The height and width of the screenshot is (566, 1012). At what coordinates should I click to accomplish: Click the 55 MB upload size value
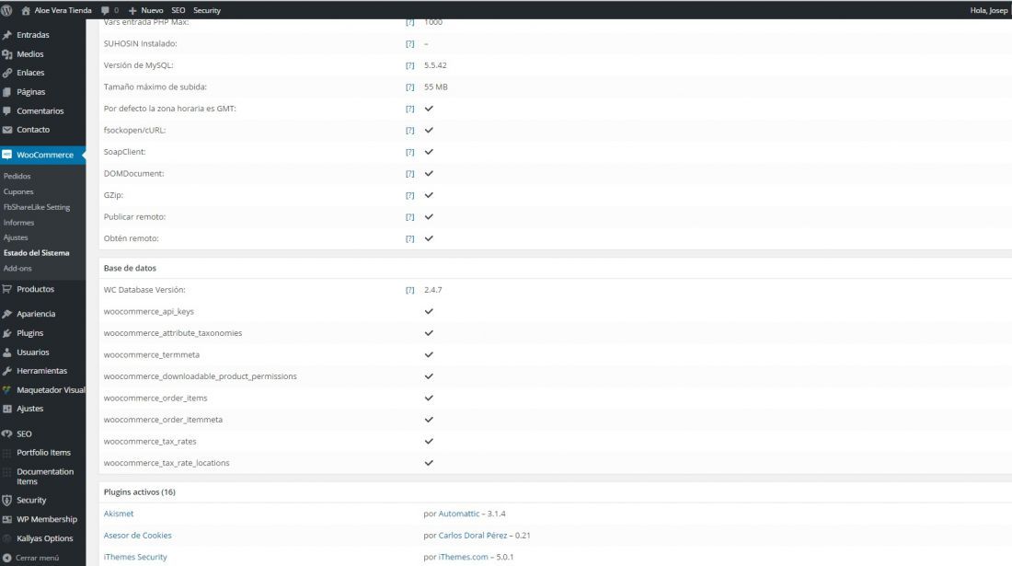tap(436, 87)
